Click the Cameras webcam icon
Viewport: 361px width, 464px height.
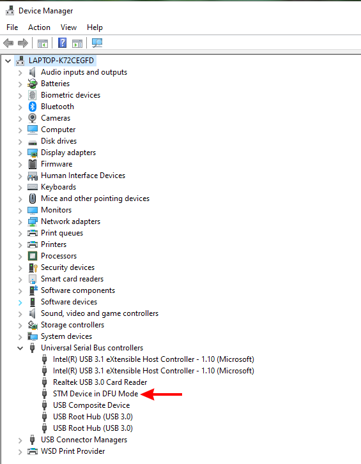pyautogui.click(x=33, y=118)
